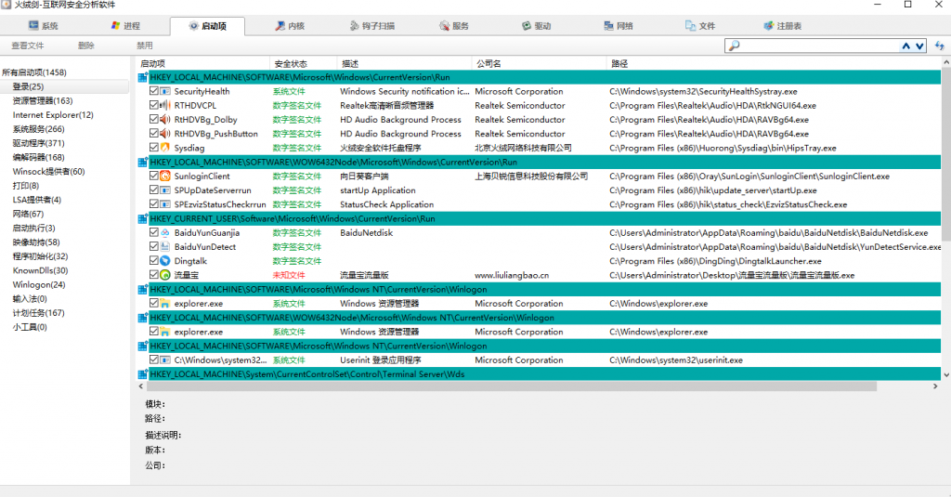Click the 文件 tab icon

coord(690,25)
